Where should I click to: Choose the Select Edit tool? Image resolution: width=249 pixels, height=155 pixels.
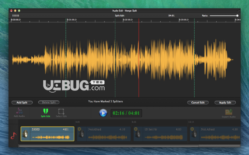[61, 112]
